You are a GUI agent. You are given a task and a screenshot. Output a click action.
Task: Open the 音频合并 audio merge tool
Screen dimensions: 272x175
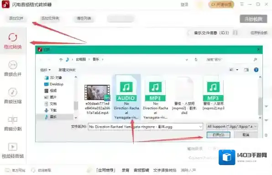pyautogui.click(x=13, y=68)
